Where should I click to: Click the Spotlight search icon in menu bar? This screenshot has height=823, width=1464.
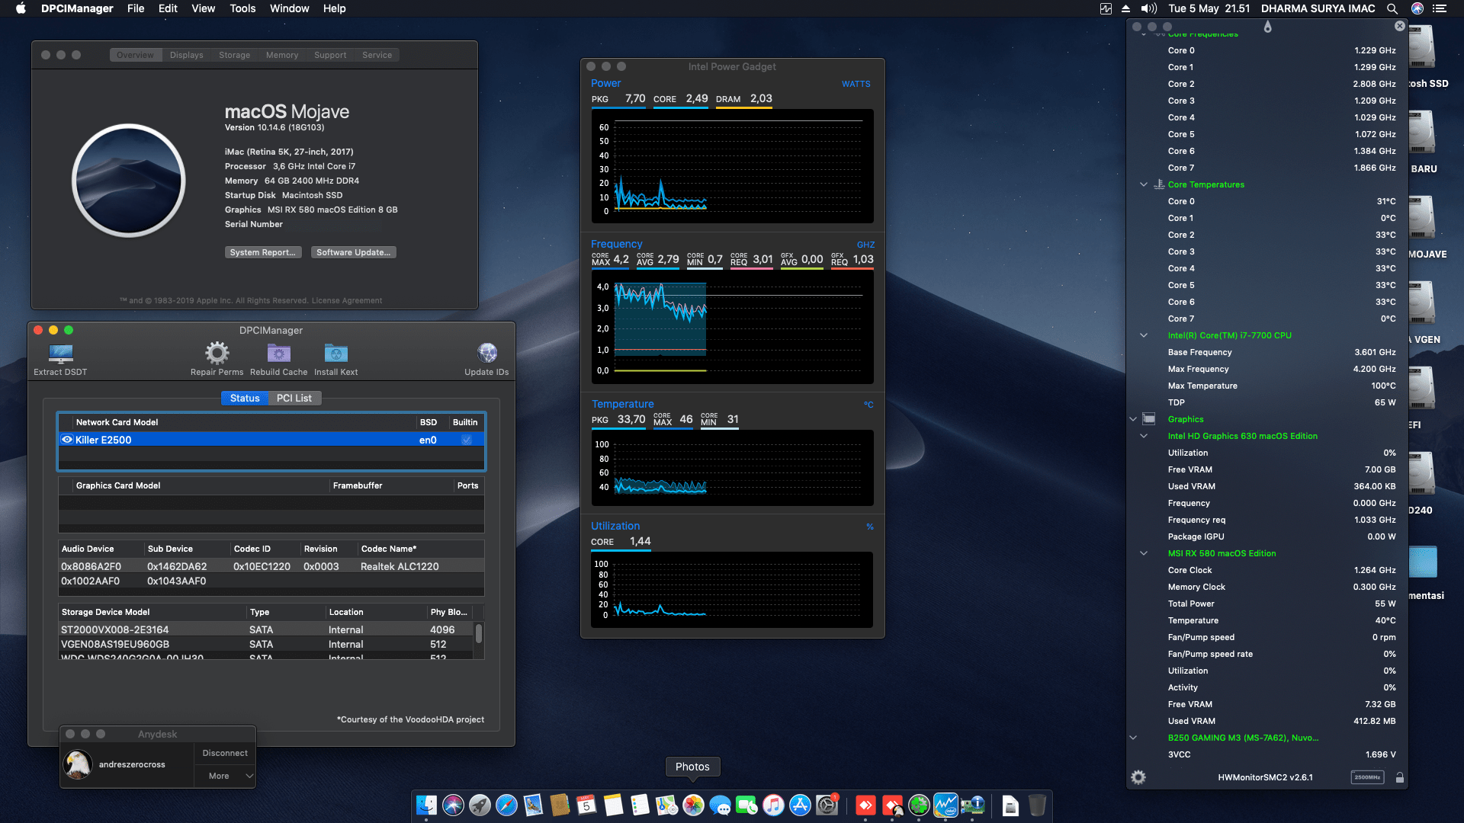point(1392,8)
